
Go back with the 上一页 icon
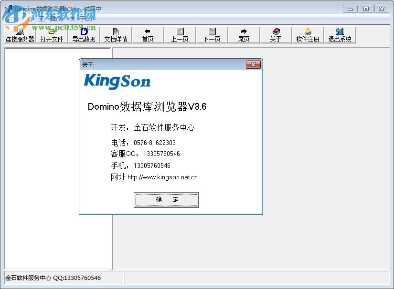coord(180,35)
